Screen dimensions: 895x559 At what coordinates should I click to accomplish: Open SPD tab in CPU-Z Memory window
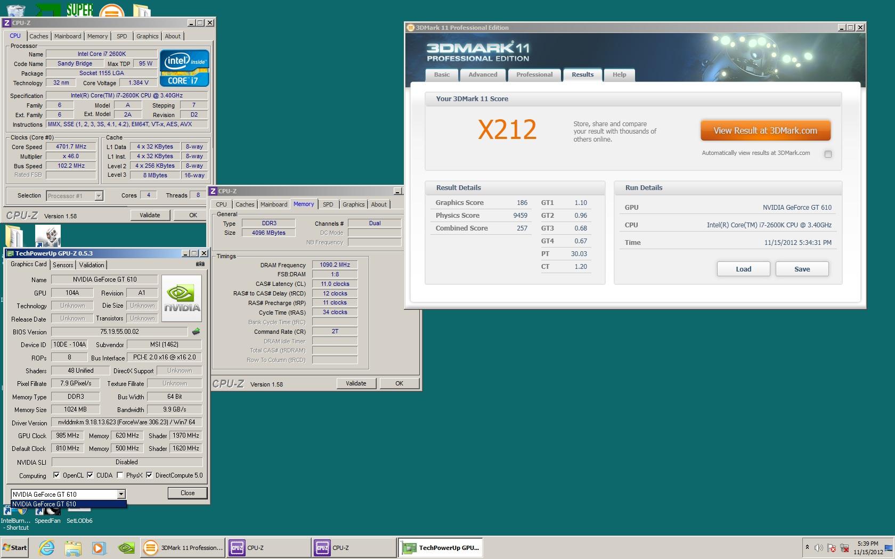click(x=328, y=204)
